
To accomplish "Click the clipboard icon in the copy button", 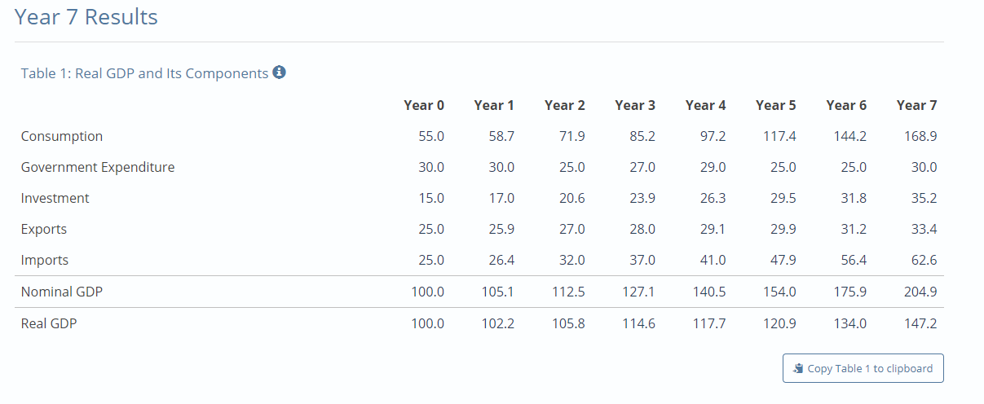I will pyautogui.click(x=798, y=368).
